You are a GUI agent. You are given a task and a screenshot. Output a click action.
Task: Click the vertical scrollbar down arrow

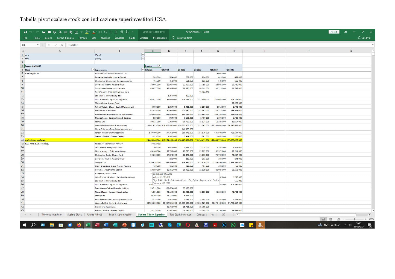pyautogui.click(x=373, y=211)
